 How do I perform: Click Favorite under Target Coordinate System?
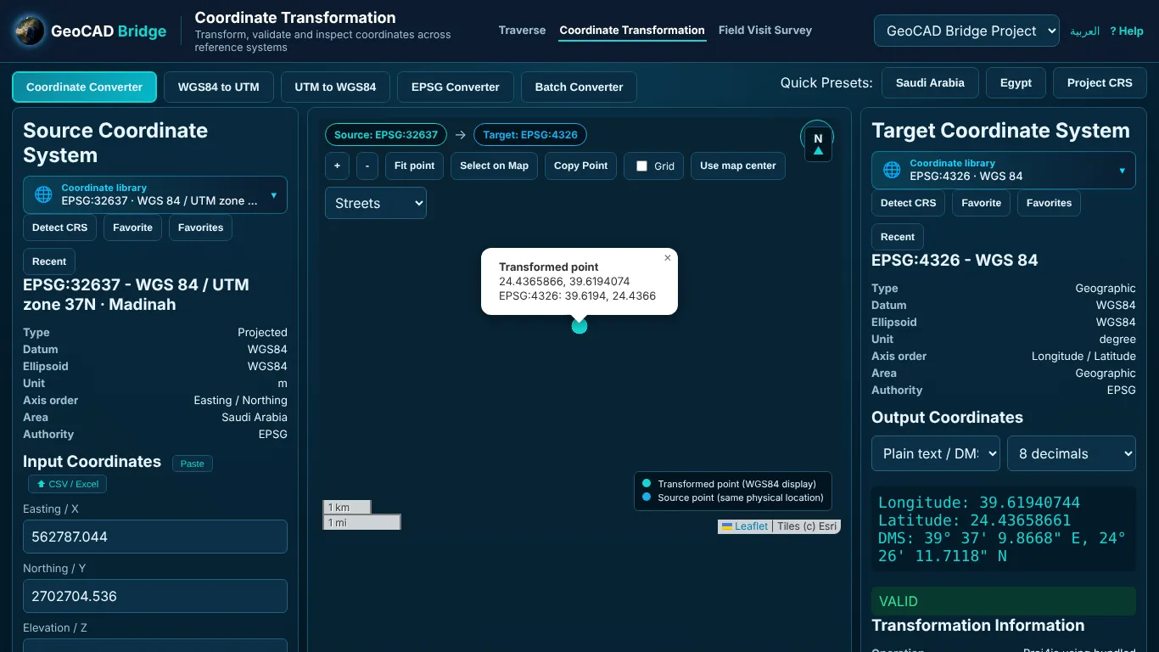coord(982,203)
